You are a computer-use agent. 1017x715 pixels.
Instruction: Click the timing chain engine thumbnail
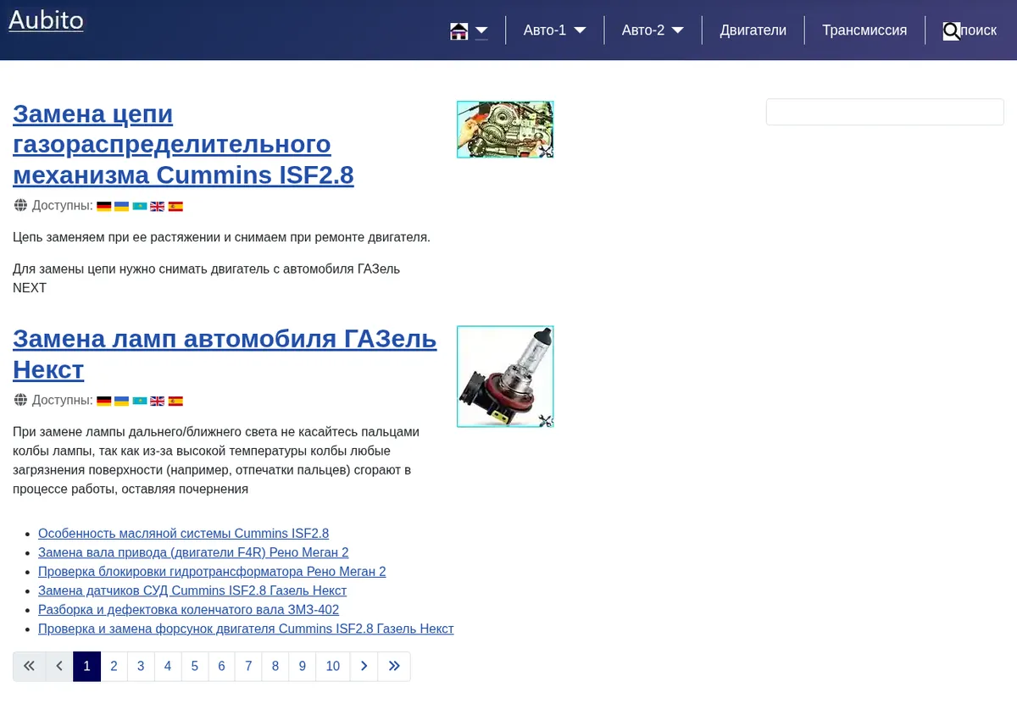coord(505,130)
